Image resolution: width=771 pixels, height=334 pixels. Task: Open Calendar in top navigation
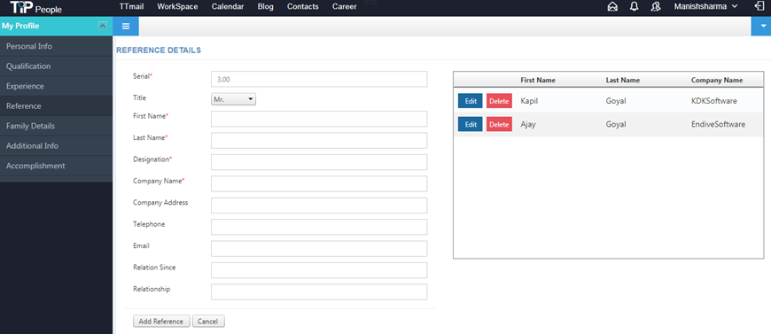pyautogui.click(x=228, y=7)
